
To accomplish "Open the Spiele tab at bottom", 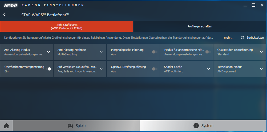I will pos(76,126).
